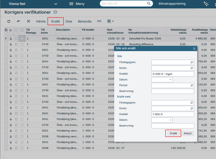Screen dimensions: 216x159
Task: Click Ersätt button in the dialog
Action: 173,133
